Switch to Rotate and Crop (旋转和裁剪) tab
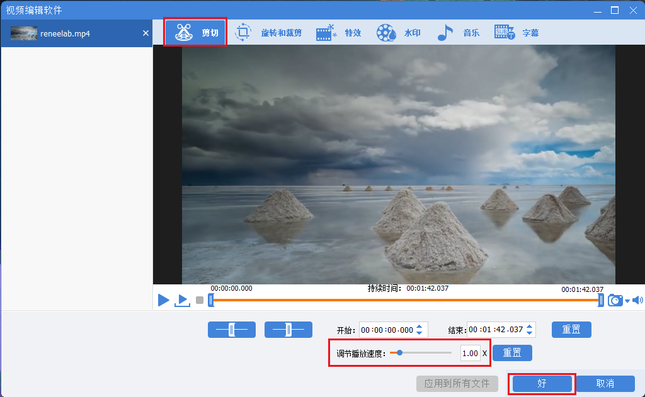This screenshot has width=645, height=397. (x=268, y=33)
